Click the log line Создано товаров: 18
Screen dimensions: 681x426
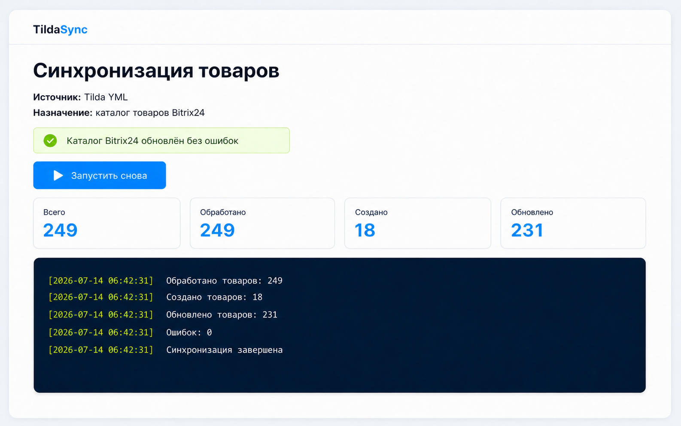coord(155,297)
